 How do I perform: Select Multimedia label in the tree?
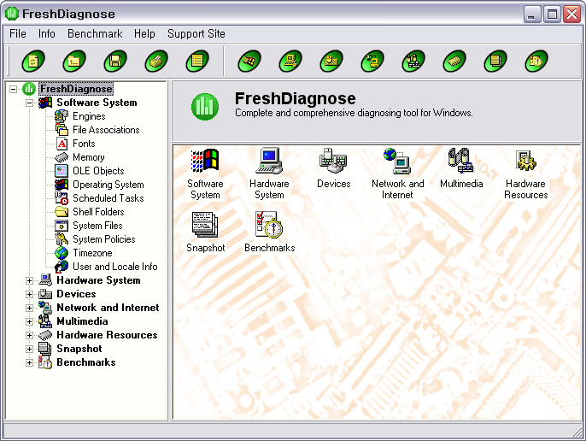click(x=82, y=321)
